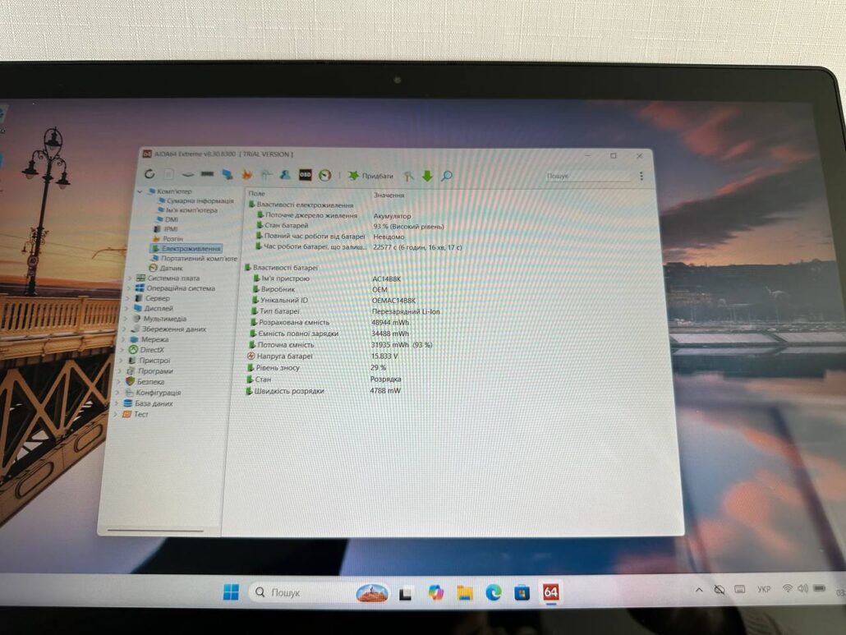This screenshot has width=846, height=635.
Task: Open Copilot from the taskbar
Action: [435, 593]
